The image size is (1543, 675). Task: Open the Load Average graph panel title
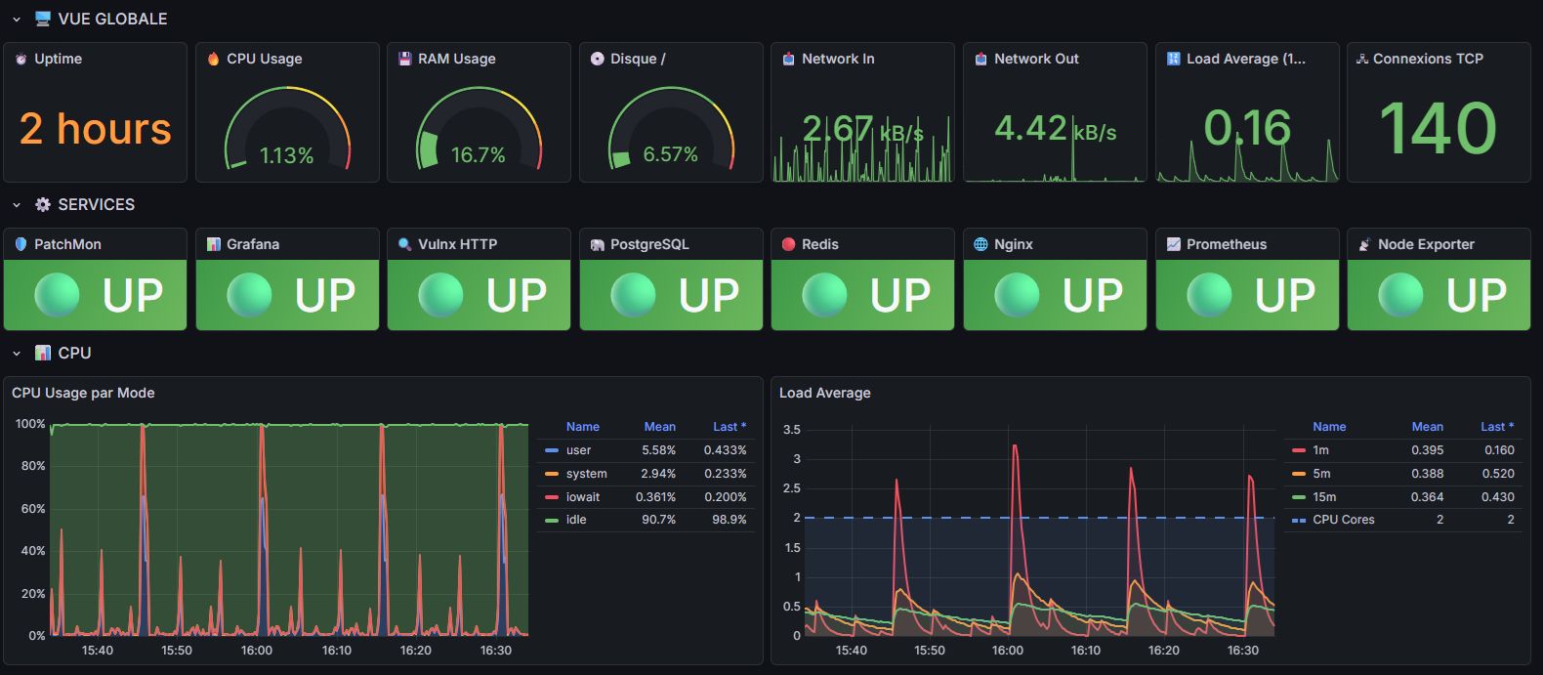tap(824, 393)
